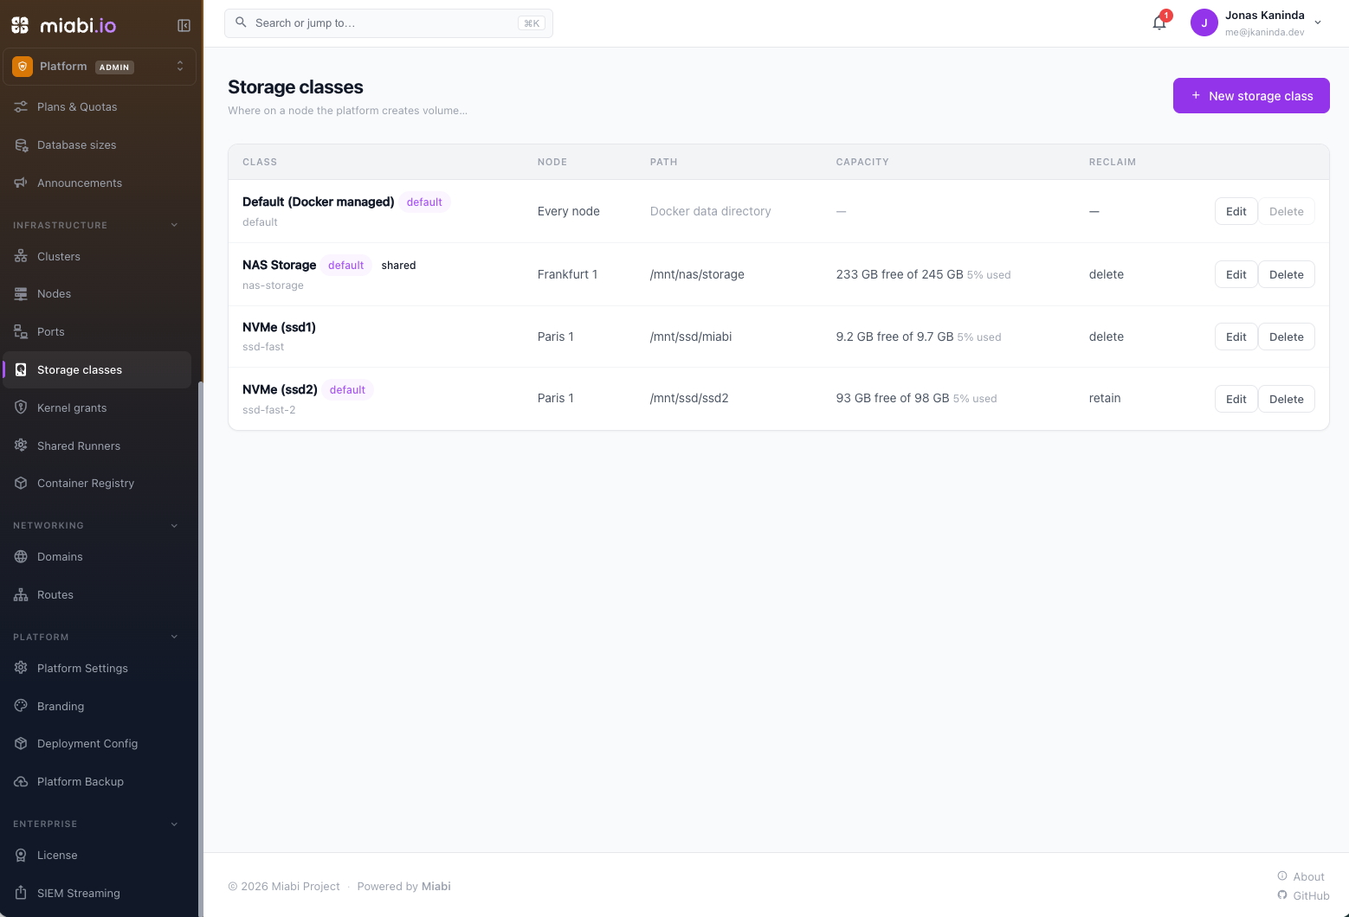Open the Jonas Kaninda user menu
1349x917 pixels.
pyautogui.click(x=1256, y=23)
